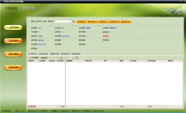Screen dimensions: 186x113
Task: Click the orange 会员消费[+] button
Action: click(82, 22)
